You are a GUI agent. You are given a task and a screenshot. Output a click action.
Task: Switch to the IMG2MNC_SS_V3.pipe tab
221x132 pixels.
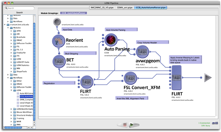pos(102,8)
